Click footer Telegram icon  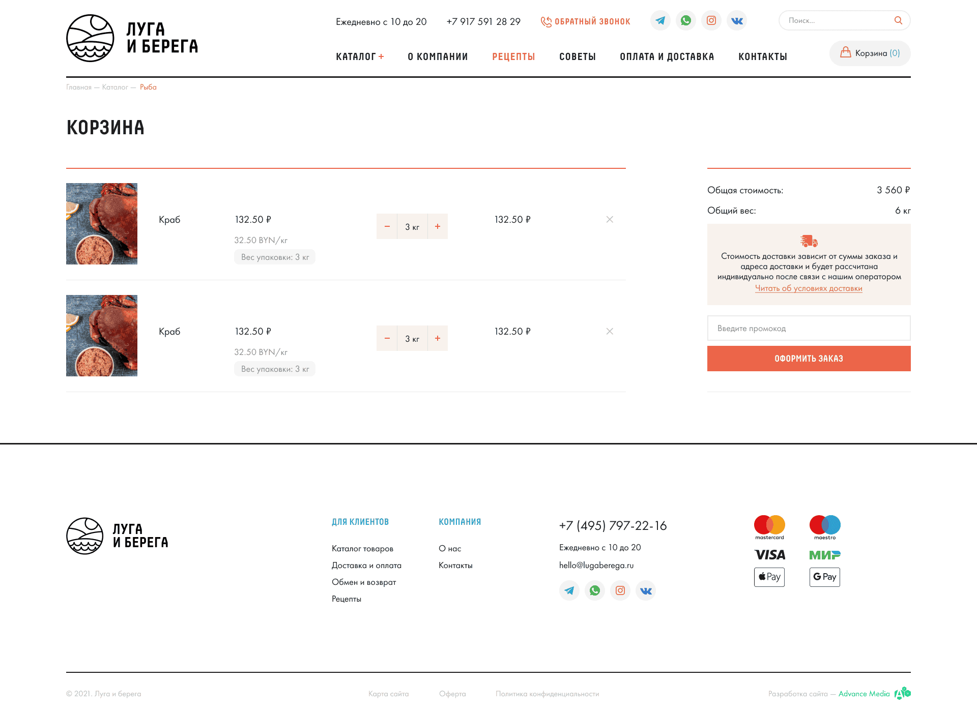[x=569, y=590]
